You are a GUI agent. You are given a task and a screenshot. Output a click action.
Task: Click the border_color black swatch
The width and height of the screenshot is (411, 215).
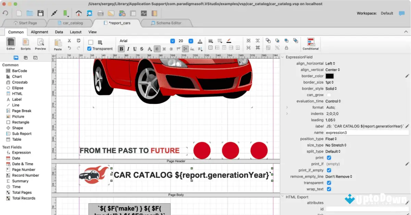tap(329, 76)
